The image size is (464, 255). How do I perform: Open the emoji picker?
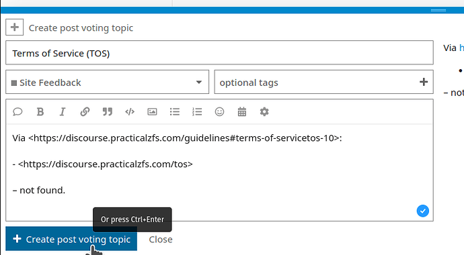click(220, 112)
